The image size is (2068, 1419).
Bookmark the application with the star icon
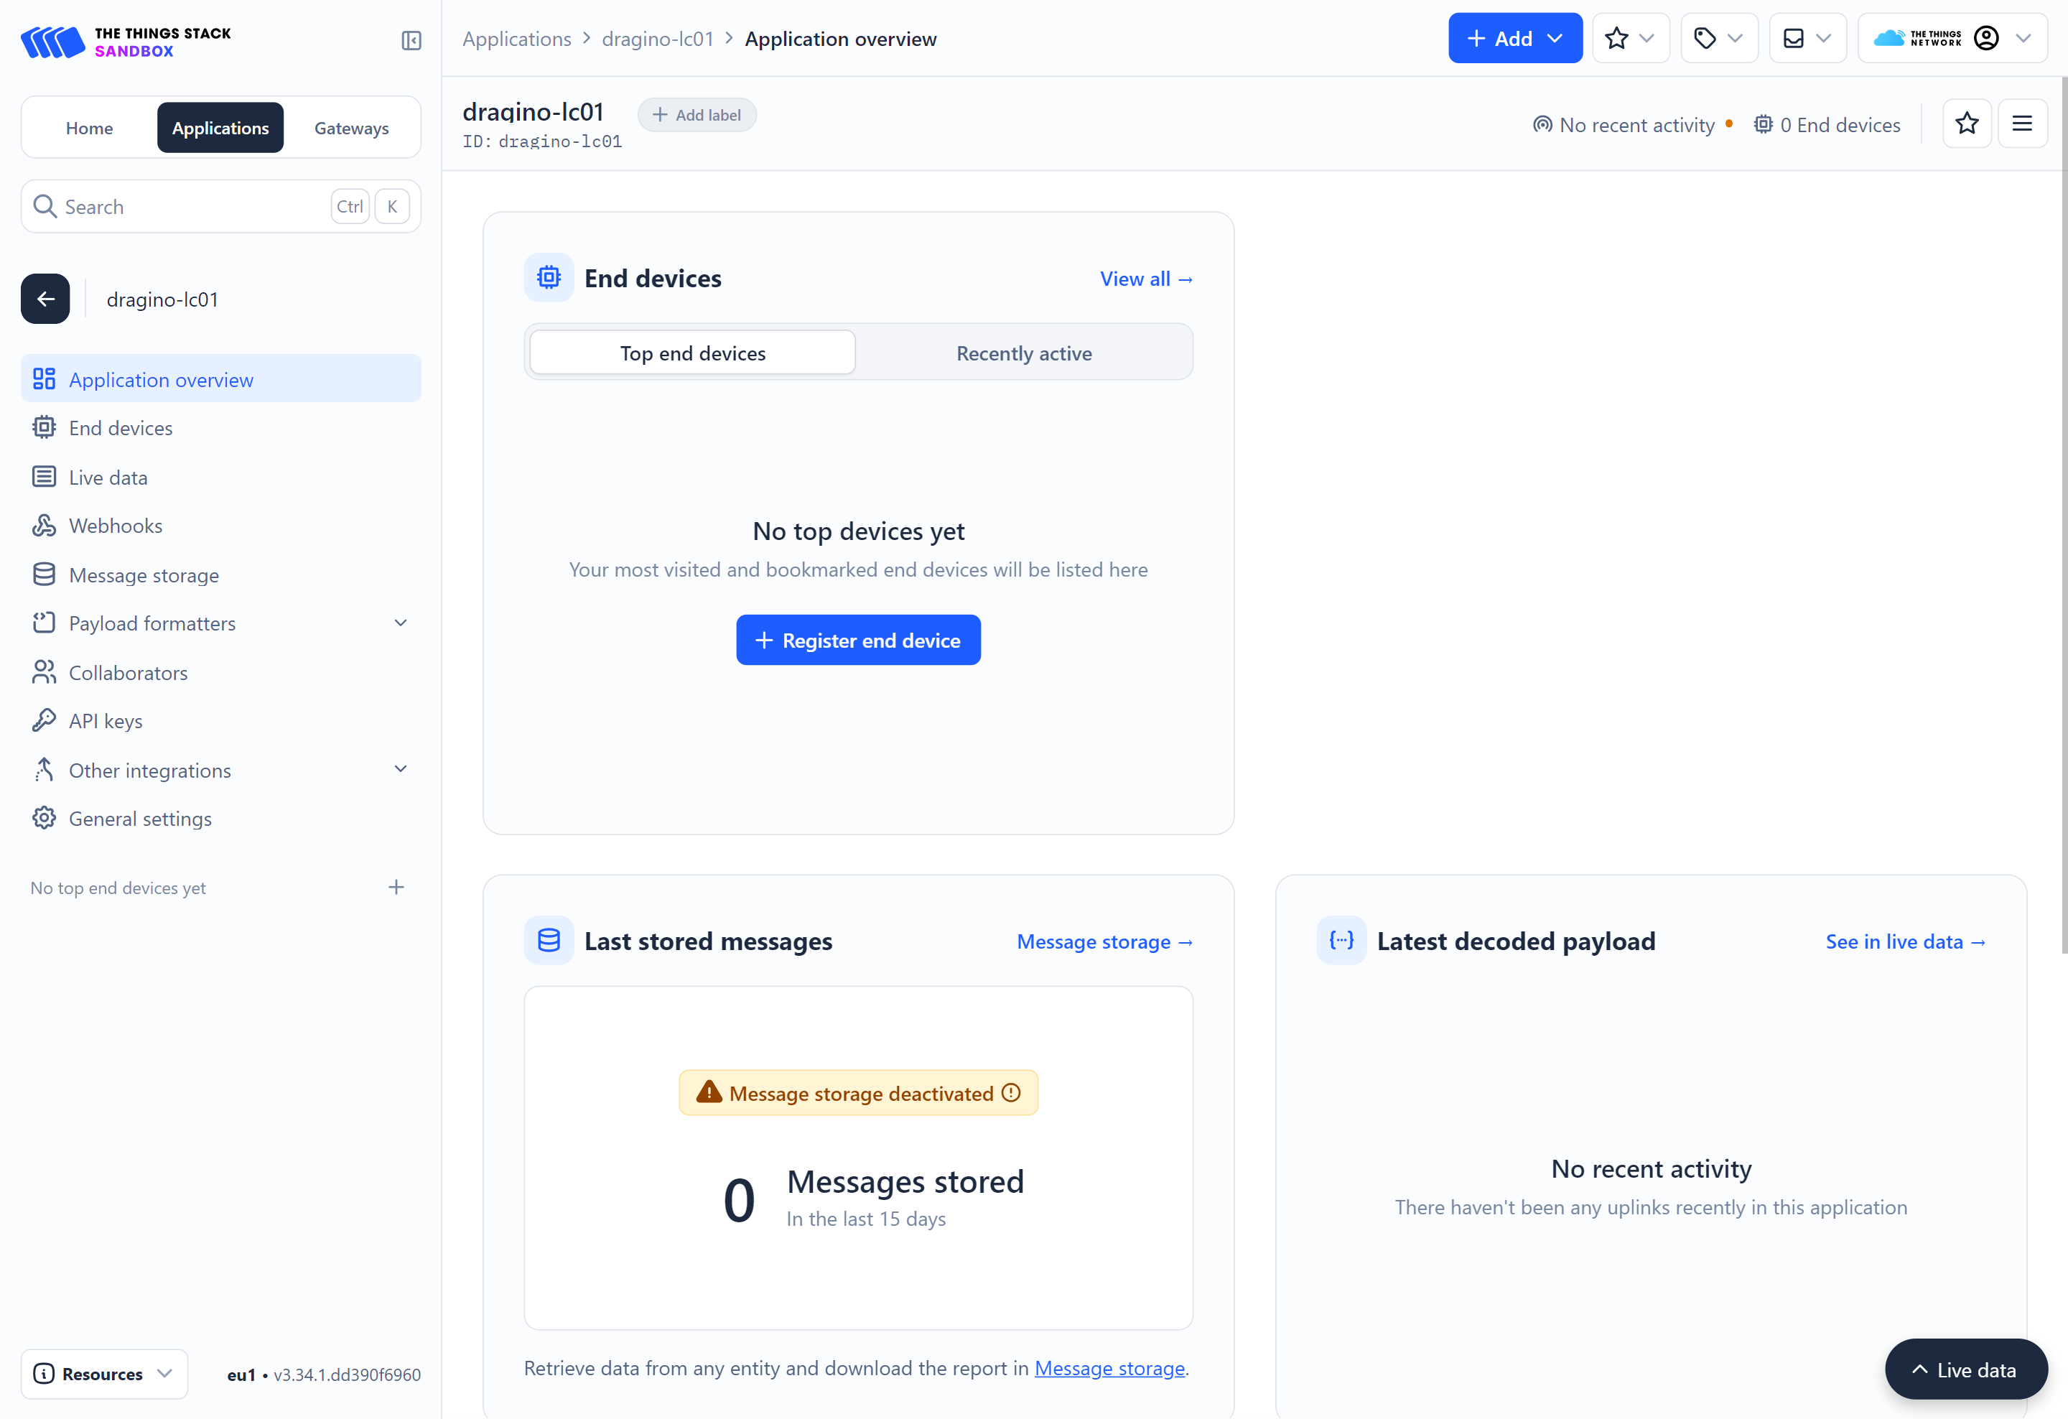tap(1967, 124)
